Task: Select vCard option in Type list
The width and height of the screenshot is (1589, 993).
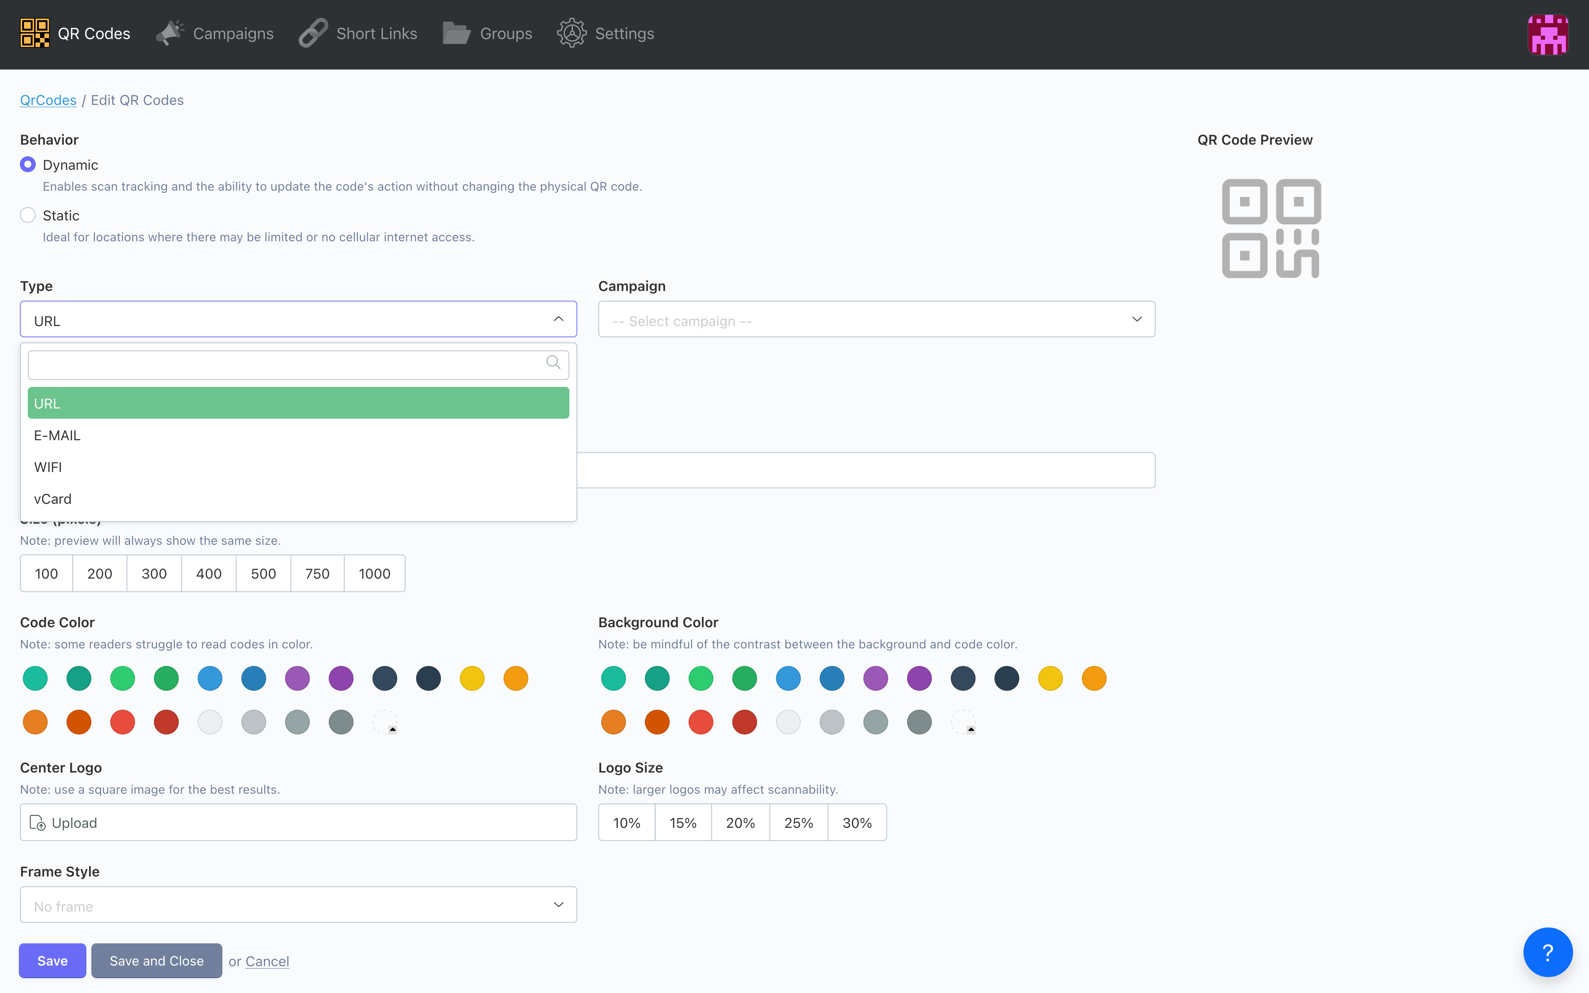Action: [298, 498]
